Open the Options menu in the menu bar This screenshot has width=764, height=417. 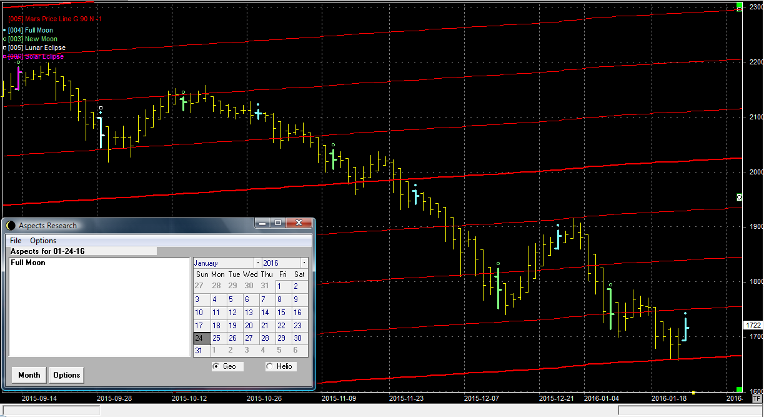click(43, 241)
